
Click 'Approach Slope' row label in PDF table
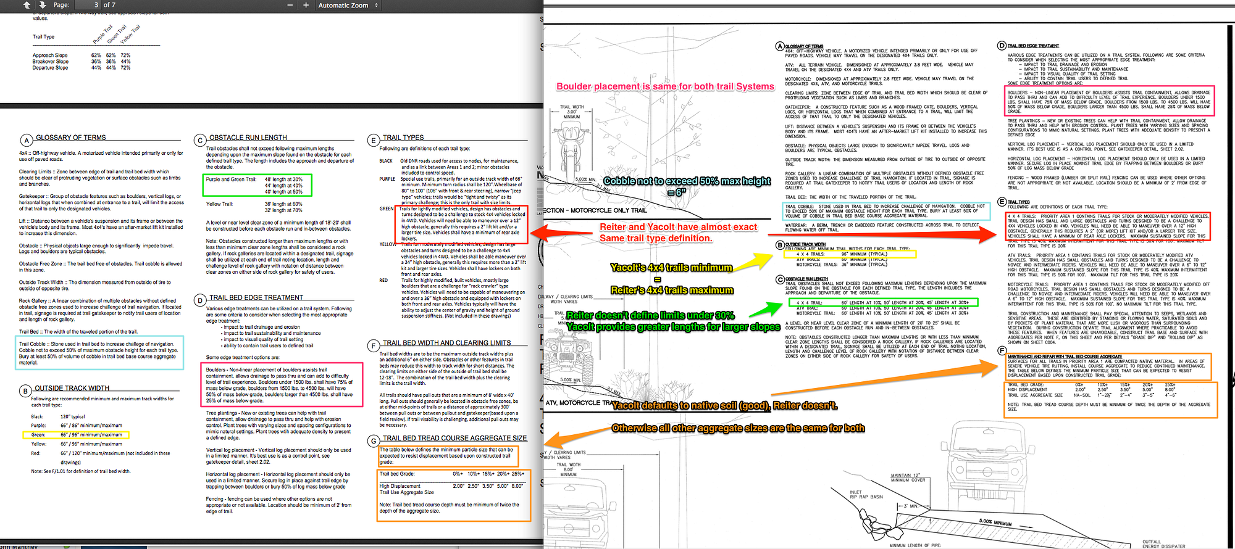(50, 56)
